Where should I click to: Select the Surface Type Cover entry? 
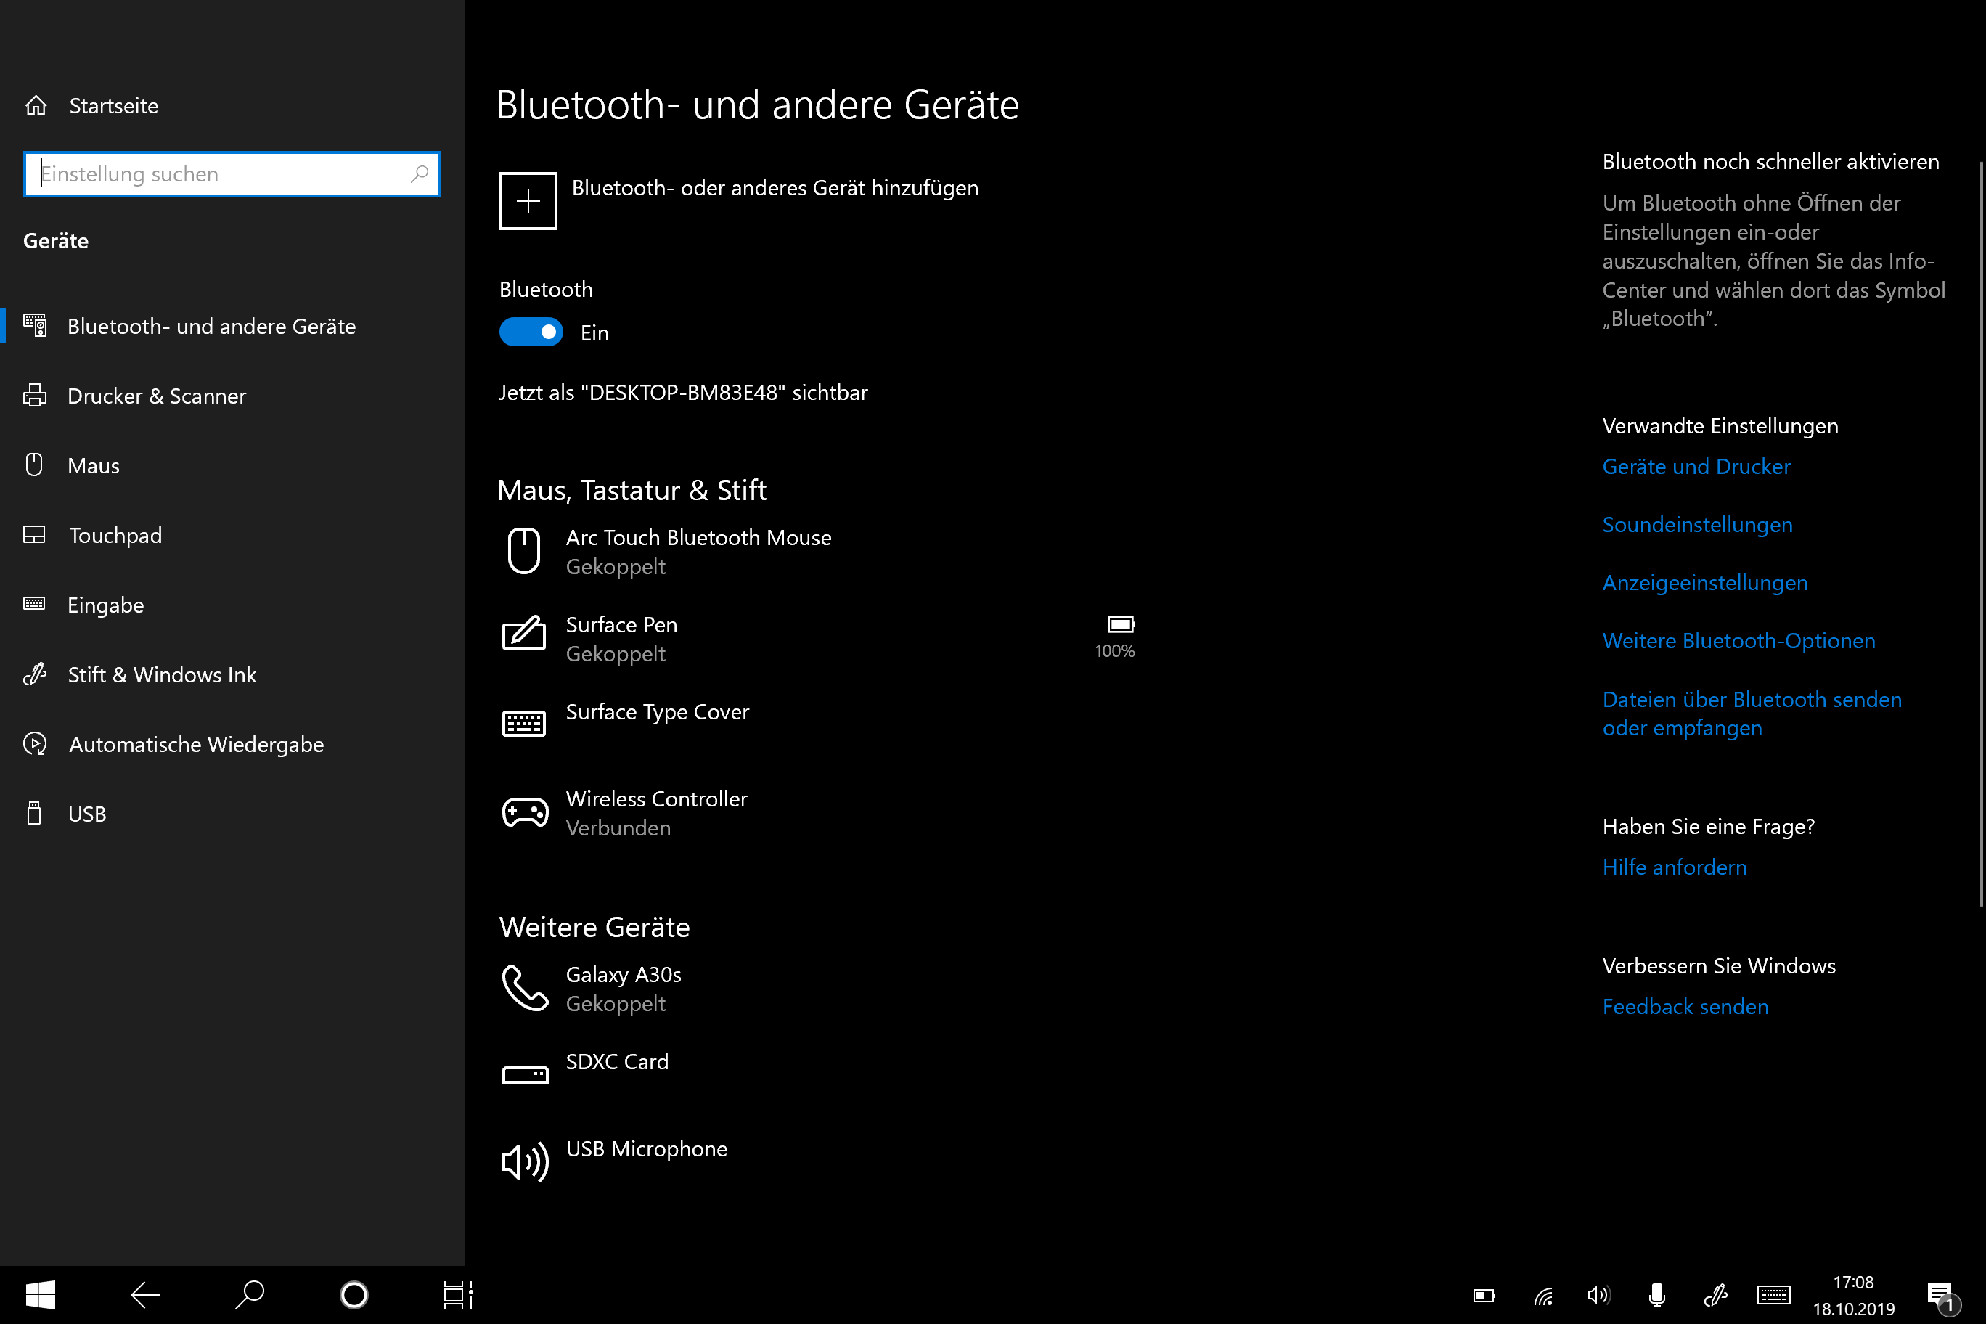(x=819, y=724)
